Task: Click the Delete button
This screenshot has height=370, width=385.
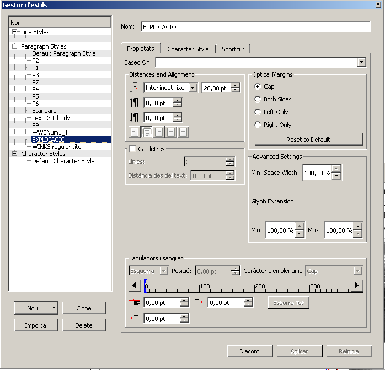Action: click(84, 325)
